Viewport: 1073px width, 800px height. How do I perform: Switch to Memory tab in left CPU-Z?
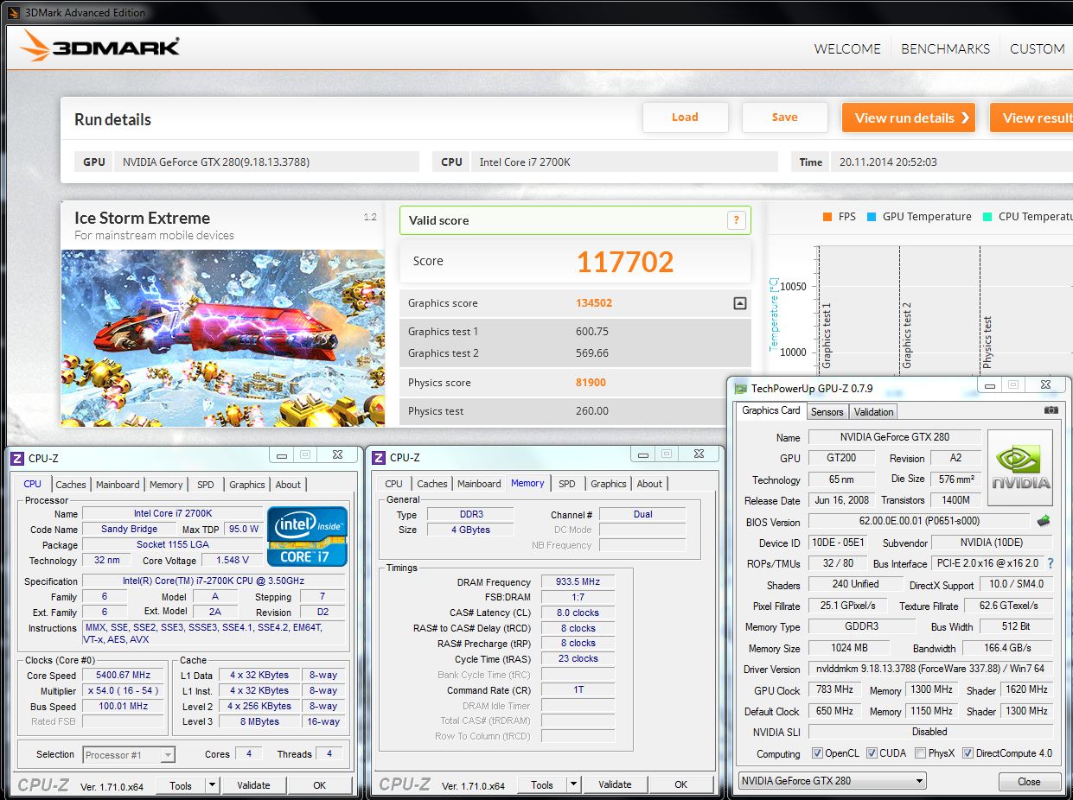(166, 485)
